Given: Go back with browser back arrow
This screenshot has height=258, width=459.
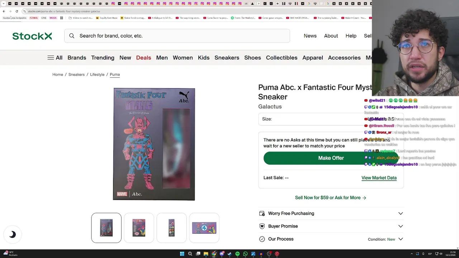Looking at the screenshot, I should tap(4, 11).
